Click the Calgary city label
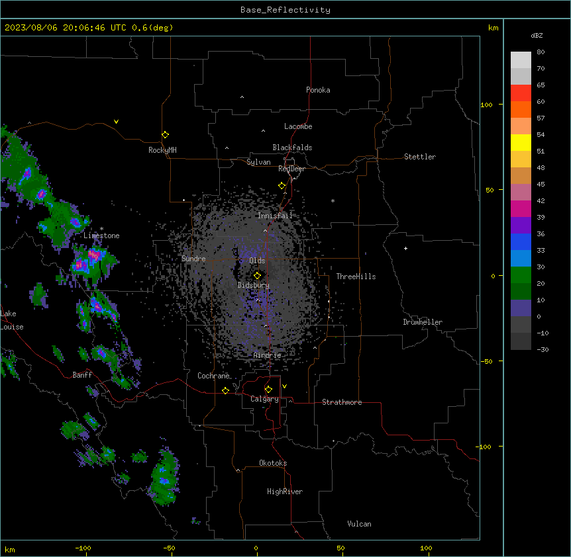This screenshot has height=557, width=571. click(264, 399)
